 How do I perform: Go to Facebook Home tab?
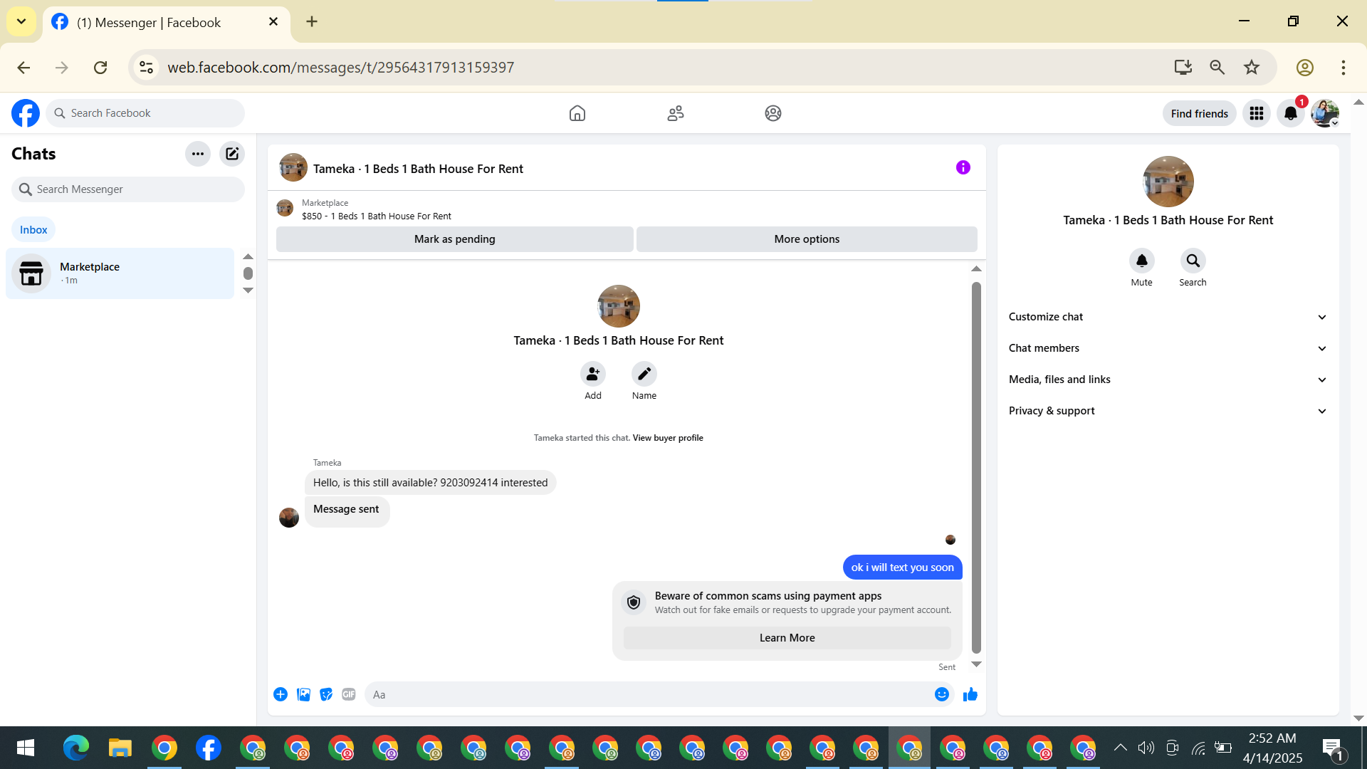click(577, 113)
